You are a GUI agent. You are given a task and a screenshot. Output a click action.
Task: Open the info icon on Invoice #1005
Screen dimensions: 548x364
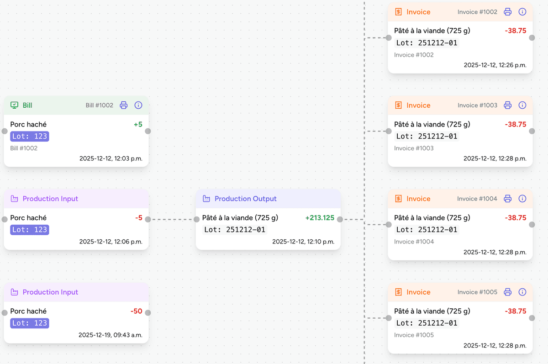[x=522, y=292]
